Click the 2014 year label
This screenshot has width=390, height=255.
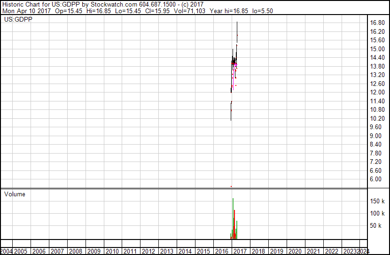pos(185,251)
